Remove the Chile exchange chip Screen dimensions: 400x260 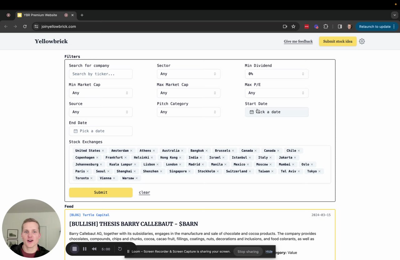point(299,151)
